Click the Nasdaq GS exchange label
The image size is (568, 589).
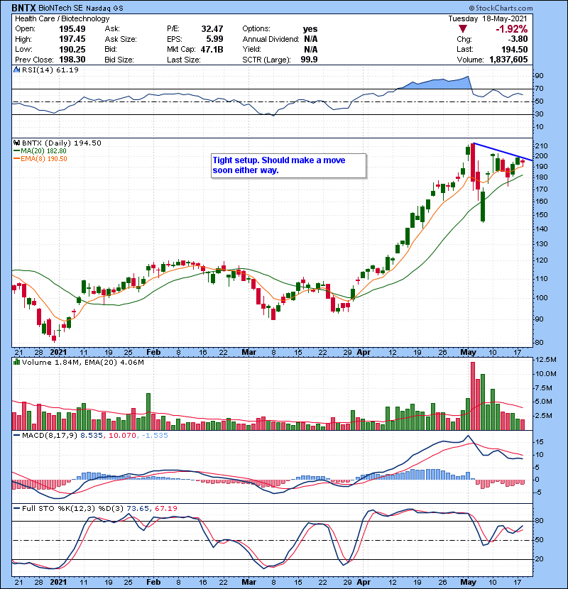pyautogui.click(x=104, y=8)
